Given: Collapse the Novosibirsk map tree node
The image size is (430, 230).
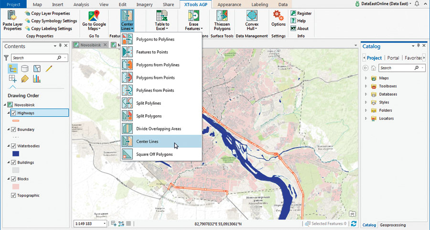Looking at the screenshot, I should (5, 105).
